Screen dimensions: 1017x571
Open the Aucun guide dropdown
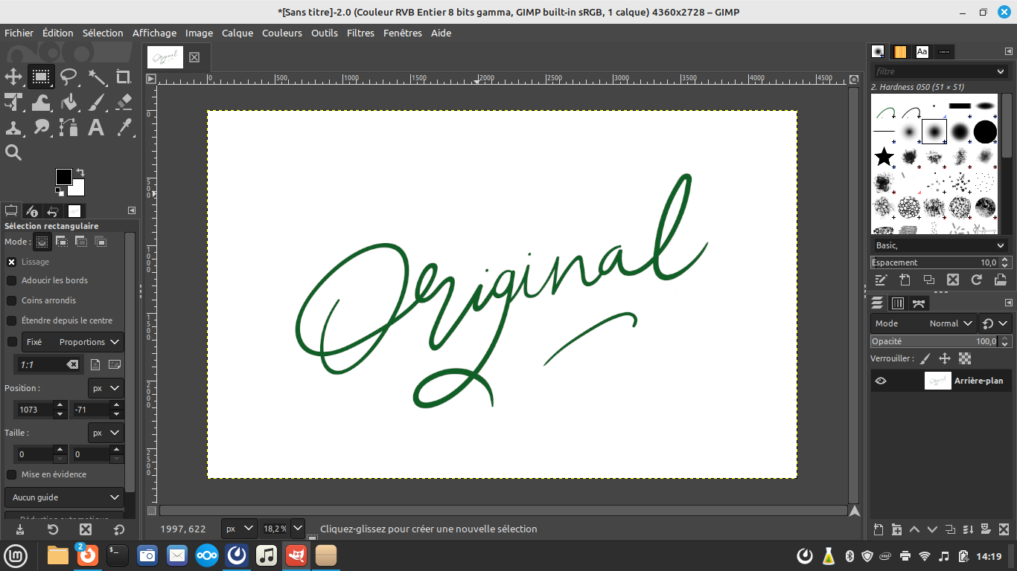click(64, 497)
